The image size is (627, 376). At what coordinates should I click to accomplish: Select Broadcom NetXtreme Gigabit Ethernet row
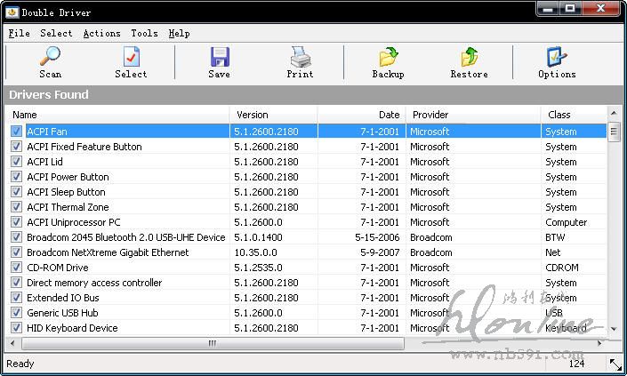coord(108,252)
